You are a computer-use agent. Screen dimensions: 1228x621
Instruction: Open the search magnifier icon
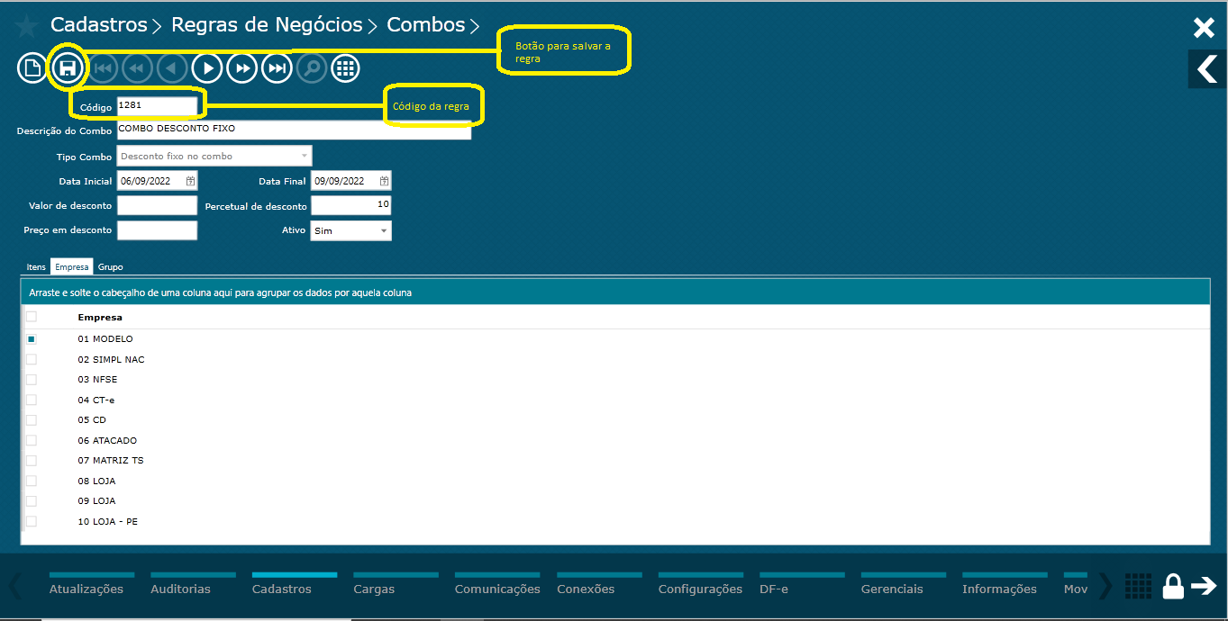[312, 68]
